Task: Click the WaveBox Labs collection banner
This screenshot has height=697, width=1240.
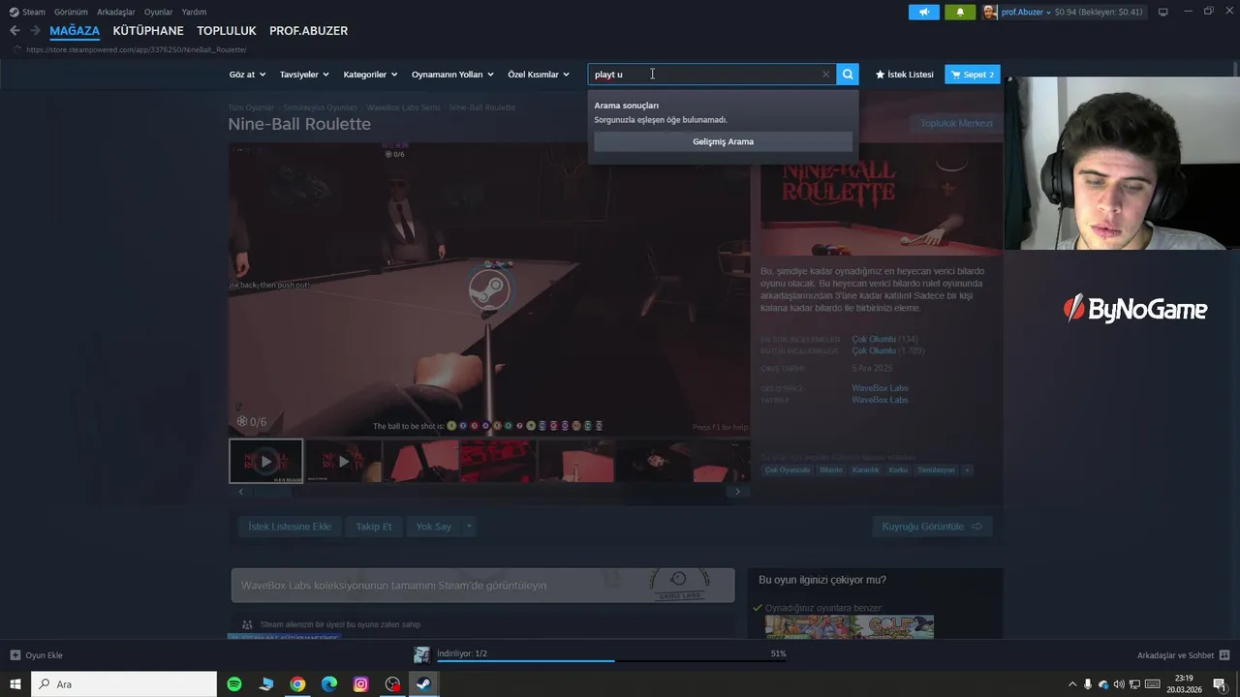Action: pos(482,586)
